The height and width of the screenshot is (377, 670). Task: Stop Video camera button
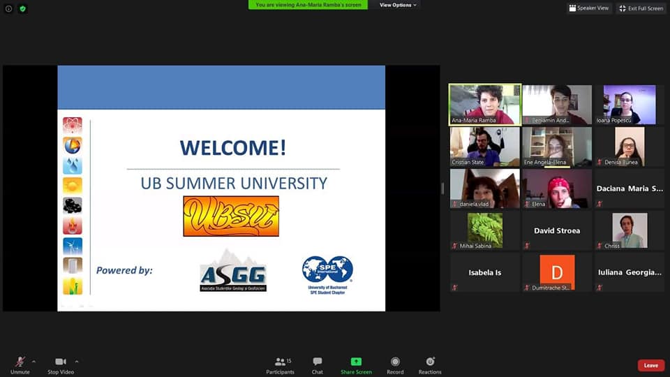[x=61, y=365]
